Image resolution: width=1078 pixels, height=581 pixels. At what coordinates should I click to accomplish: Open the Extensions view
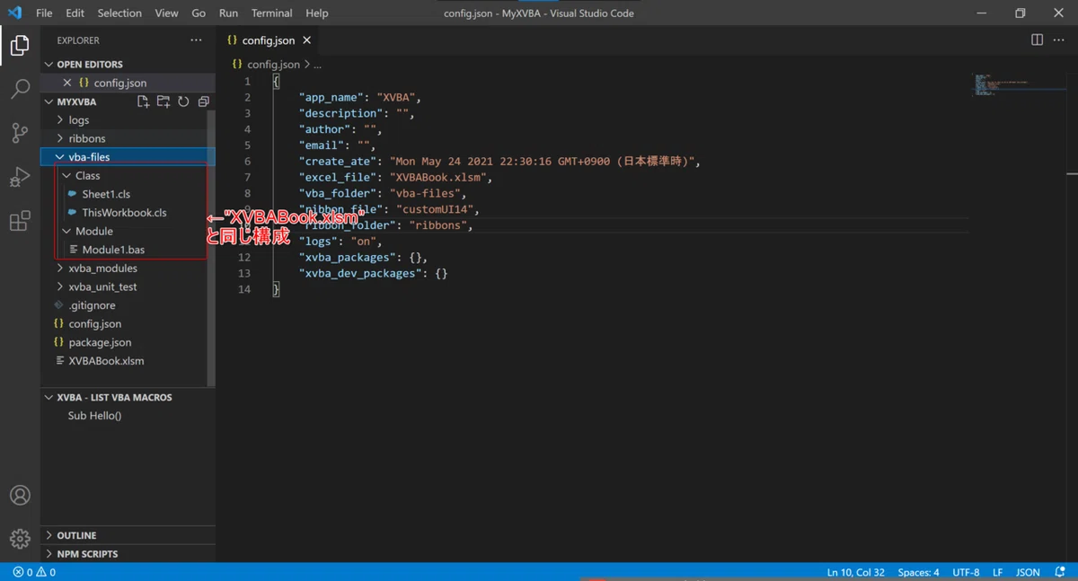click(x=20, y=220)
